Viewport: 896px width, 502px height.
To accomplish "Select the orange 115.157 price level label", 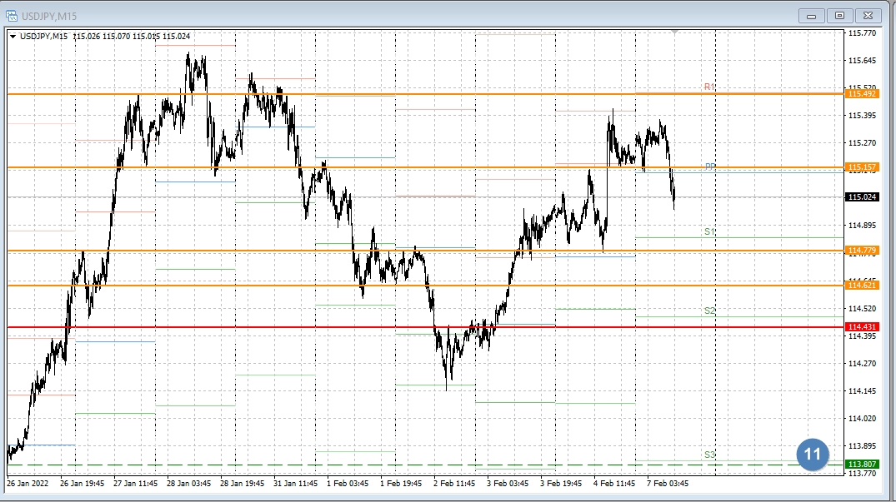I will 862,167.
